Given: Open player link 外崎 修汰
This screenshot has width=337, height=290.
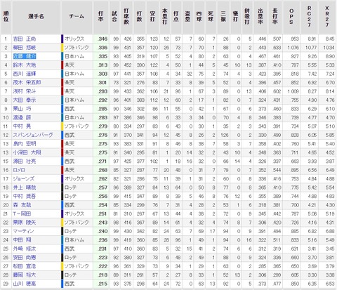Looking at the screenshot, I should tap(25, 249).
